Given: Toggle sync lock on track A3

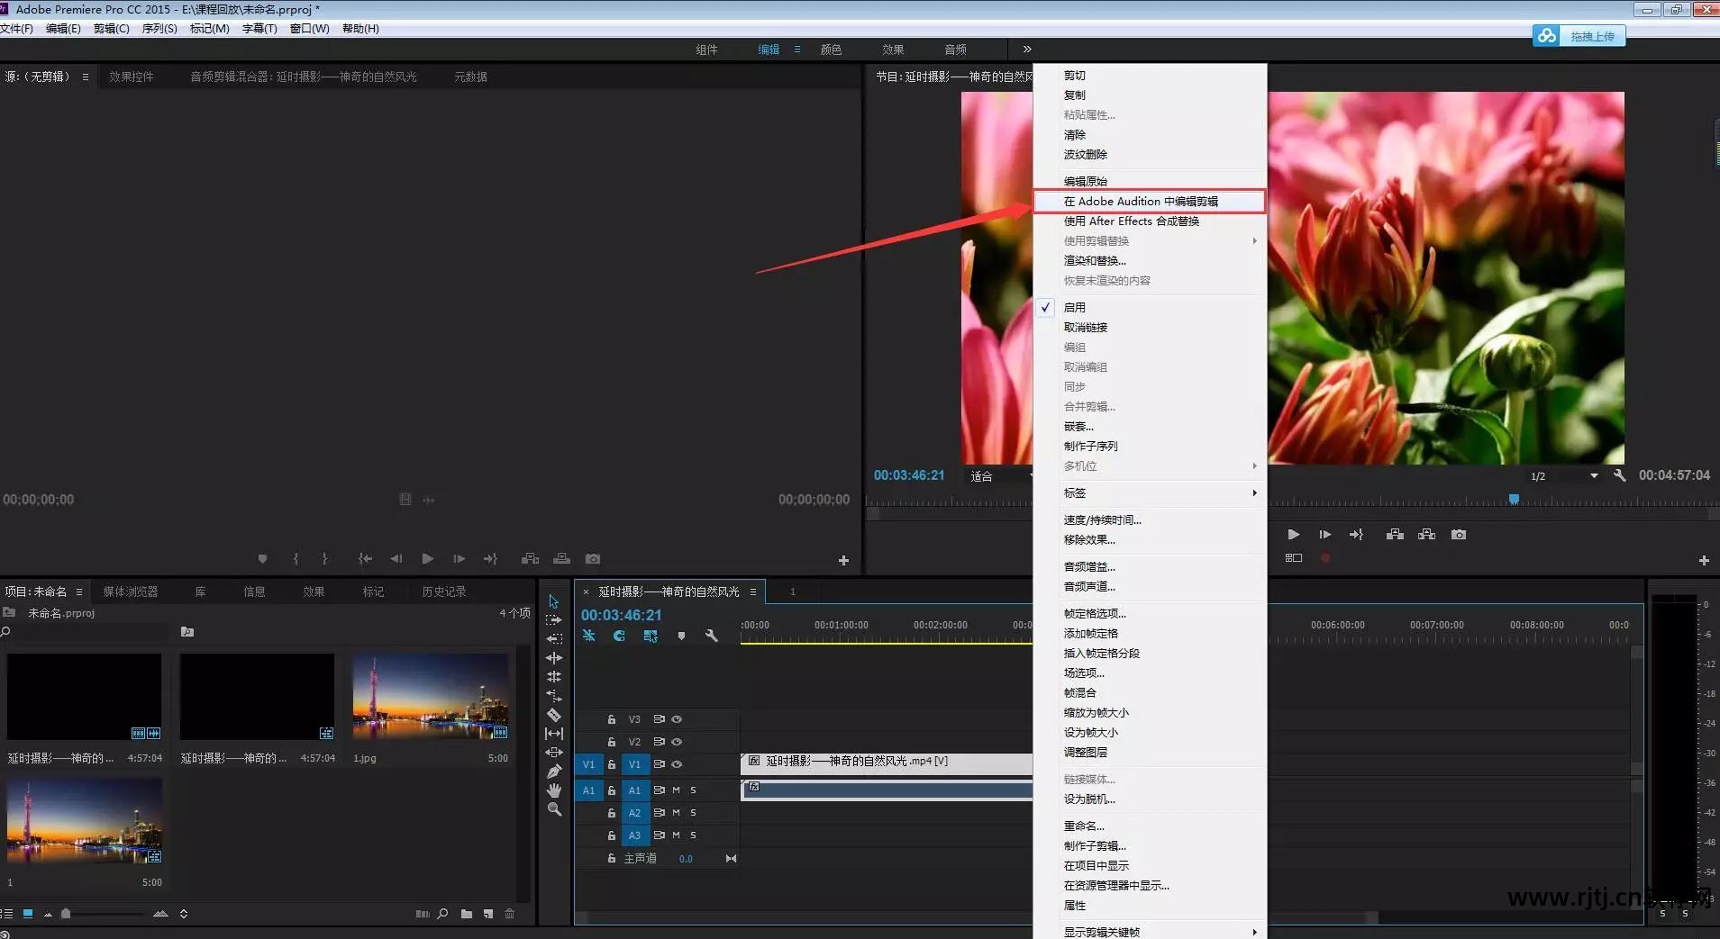Looking at the screenshot, I should tap(659, 835).
